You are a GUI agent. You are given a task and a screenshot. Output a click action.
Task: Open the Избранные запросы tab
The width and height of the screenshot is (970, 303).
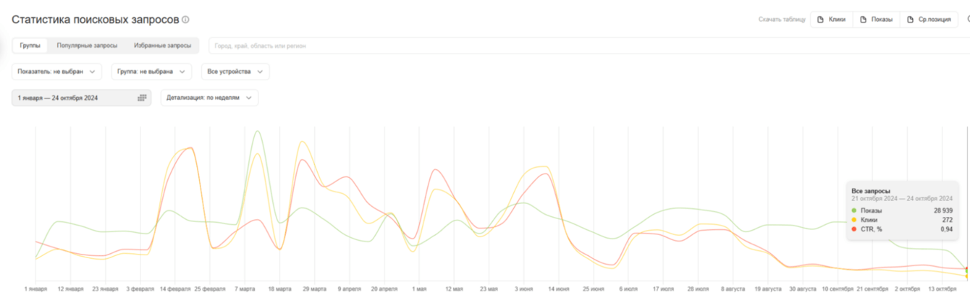click(x=162, y=46)
